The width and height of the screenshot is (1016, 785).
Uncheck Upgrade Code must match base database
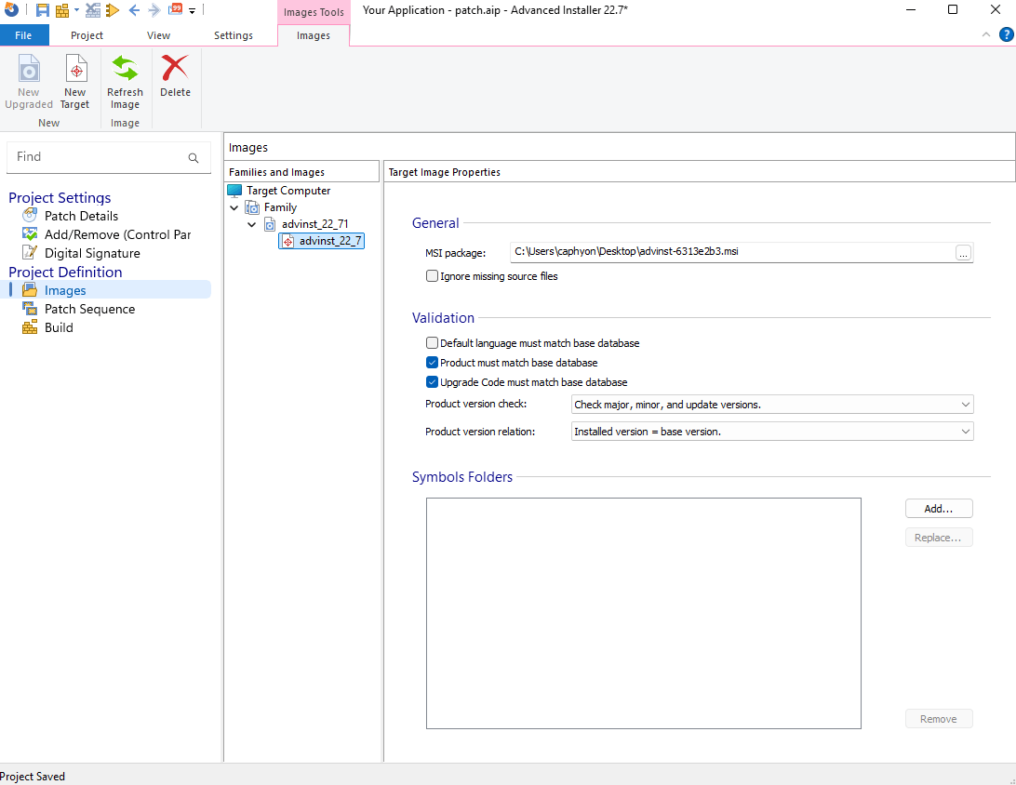coord(432,382)
